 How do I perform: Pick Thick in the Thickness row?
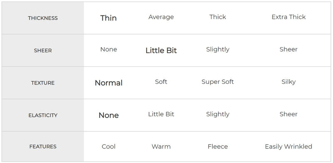[x=218, y=17]
